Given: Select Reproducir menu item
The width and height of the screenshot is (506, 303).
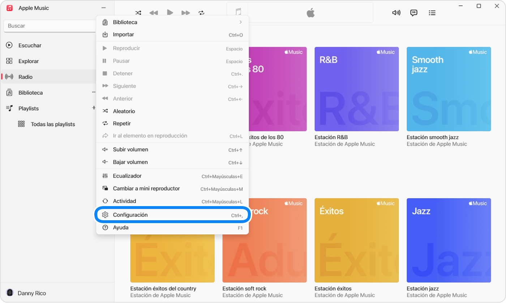Looking at the screenshot, I should 172,48.
